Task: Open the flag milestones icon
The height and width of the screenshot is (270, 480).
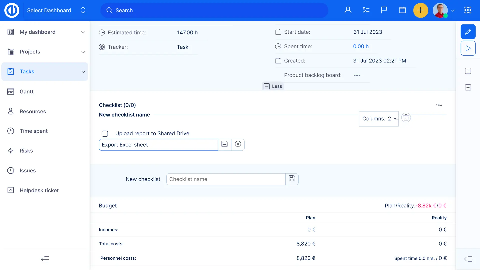Action: (384, 10)
